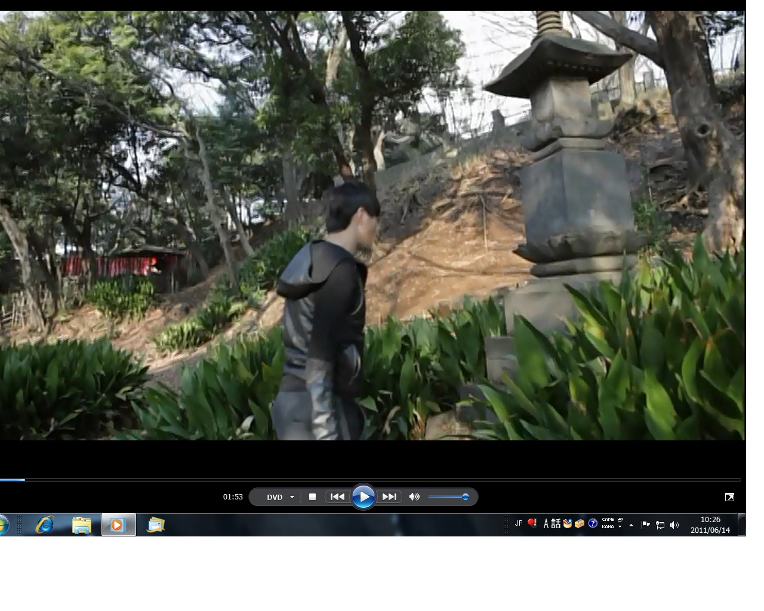The width and height of the screenshot is (764, 611).
Task: Open the IME toolbox icon
Action: coord(580,524)
